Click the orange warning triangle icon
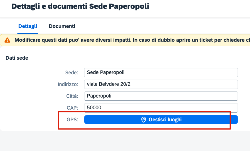Viewport: 250px width, 151px height. [x=7, y=40]
